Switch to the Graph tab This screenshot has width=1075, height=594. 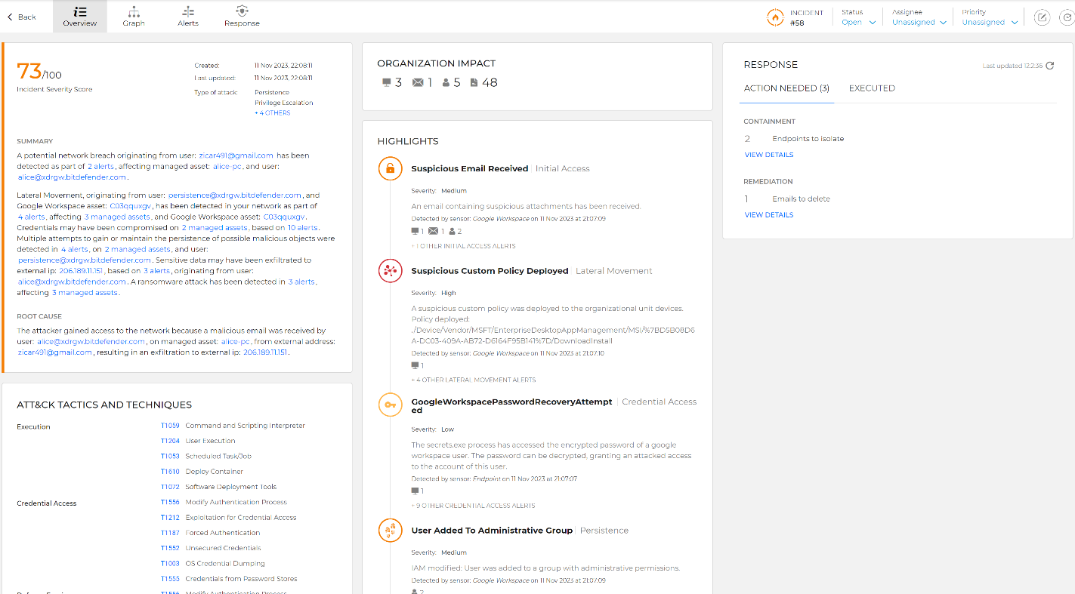pos(134,17)
